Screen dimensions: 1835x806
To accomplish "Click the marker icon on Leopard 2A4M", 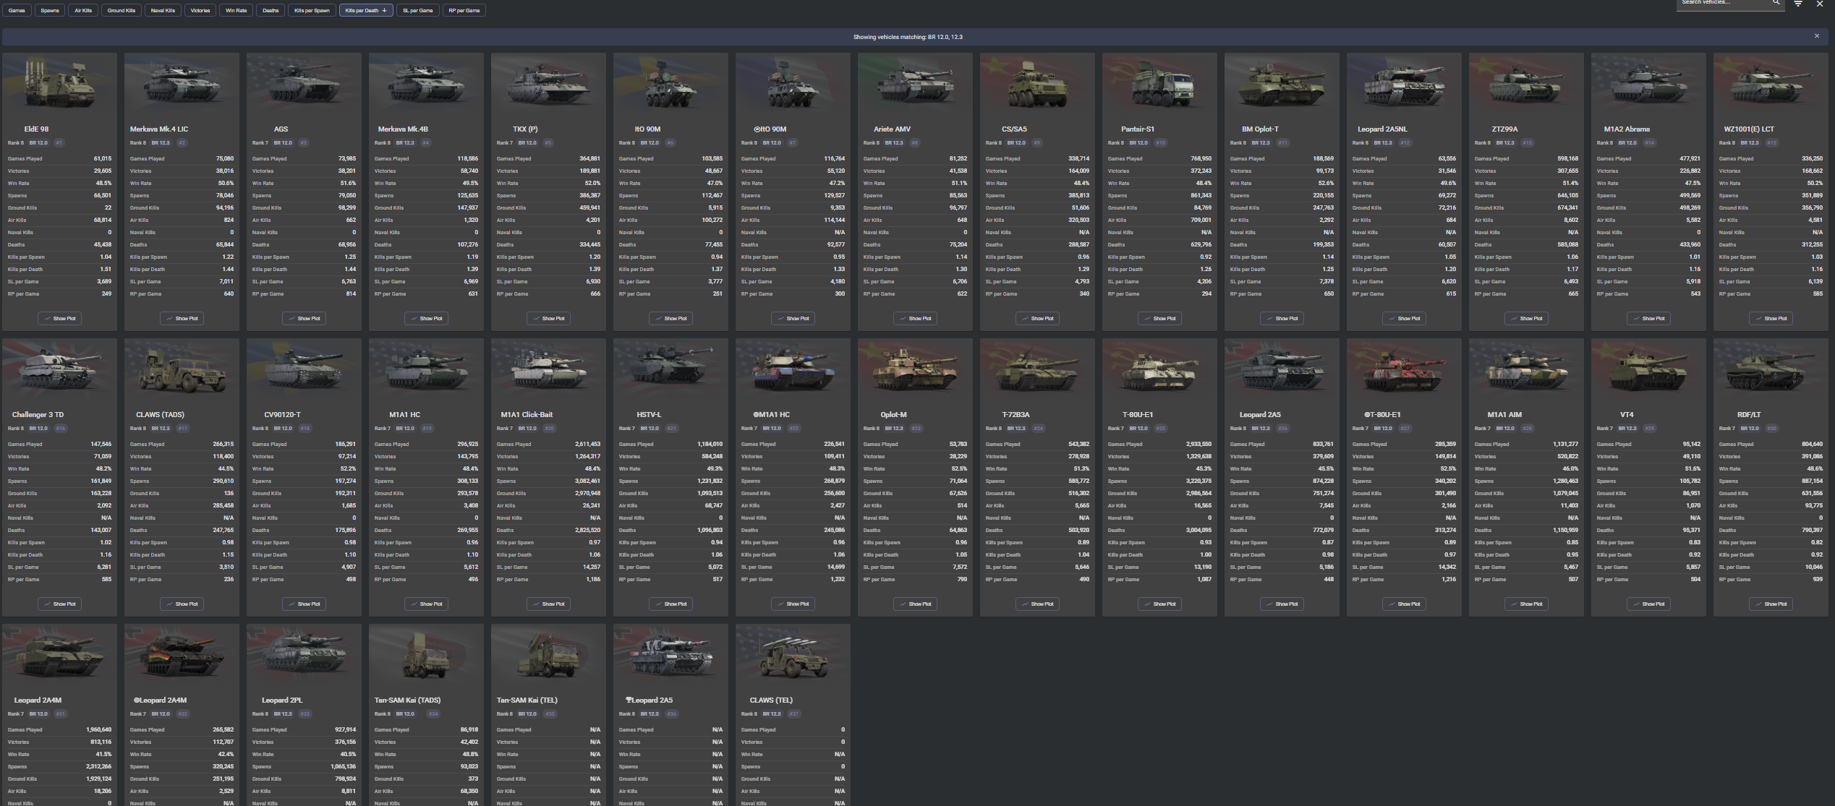I will pyautogui.click(x=137, y=700).
